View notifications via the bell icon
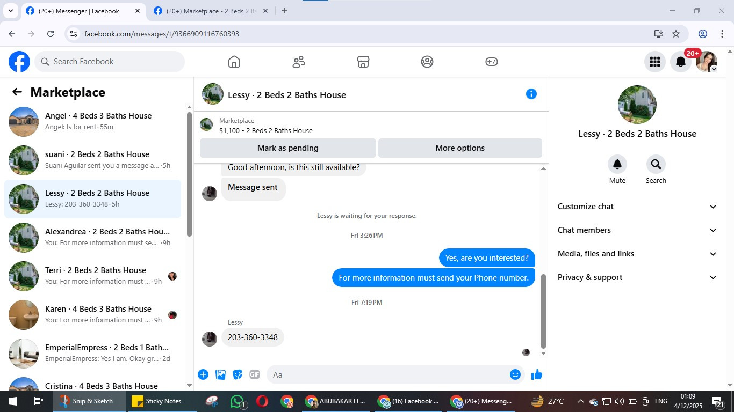 [x=681, y=62]
